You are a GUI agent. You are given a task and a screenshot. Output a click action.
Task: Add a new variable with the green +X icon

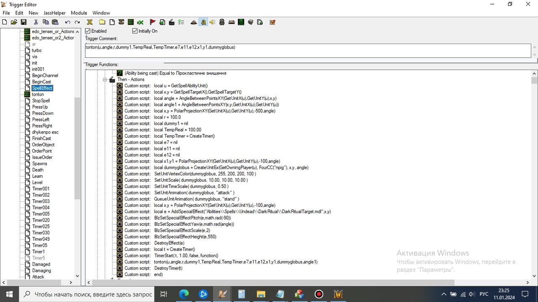(140, 22)
